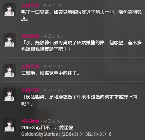Click the roll command 2D6+3 心口不一、愛逞強

(47, 128)
